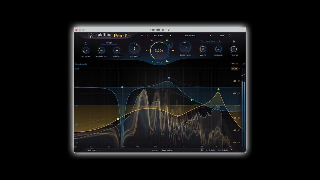320x180 pixels.
Task: Select the yellow Post EQ band near 80 Hz
Action: [118, 119]
